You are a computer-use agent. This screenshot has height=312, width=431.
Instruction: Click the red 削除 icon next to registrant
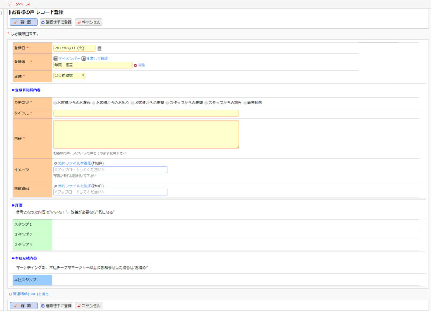click(135, 65)
